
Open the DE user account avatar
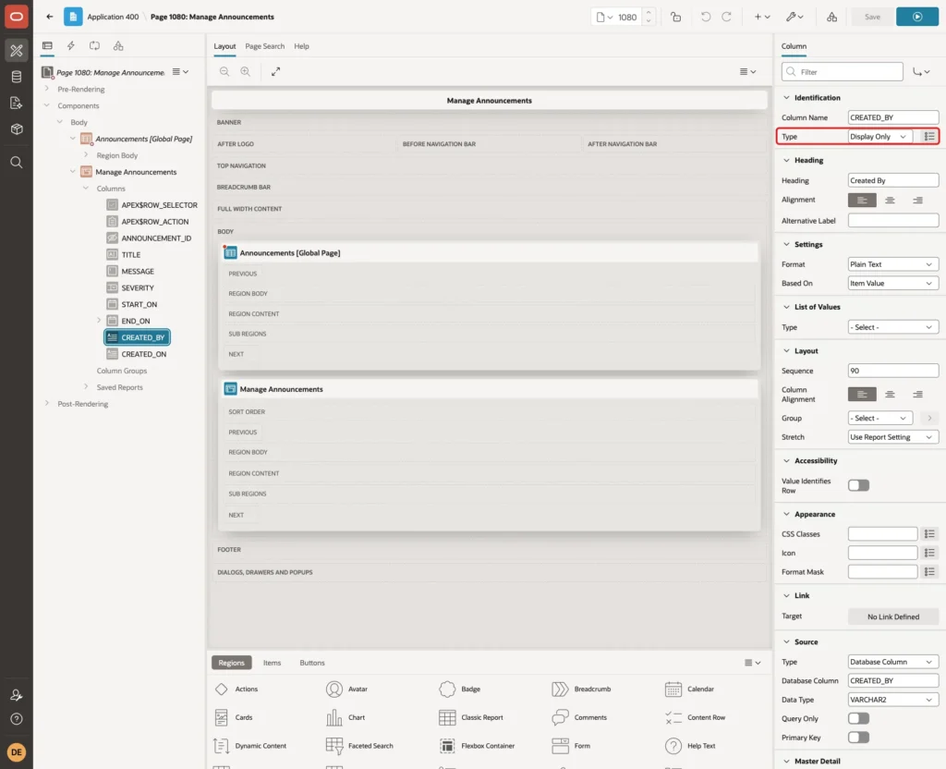[17, 752]
